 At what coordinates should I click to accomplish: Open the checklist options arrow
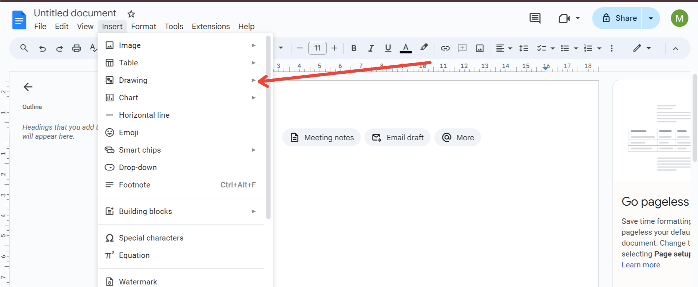(552, 48)
